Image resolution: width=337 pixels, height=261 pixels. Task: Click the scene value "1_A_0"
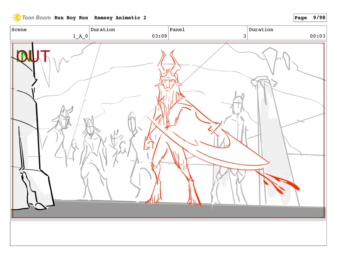click(80, 36)
